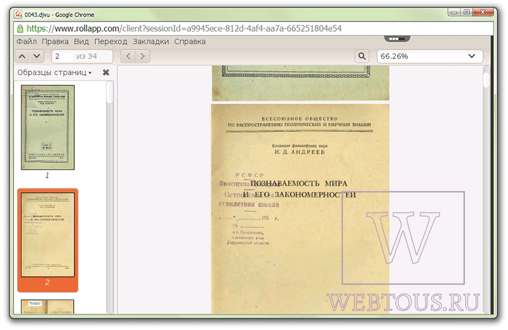Click the secure padlock icon in address bar
The image size is (508, 330).
[20, 29]
